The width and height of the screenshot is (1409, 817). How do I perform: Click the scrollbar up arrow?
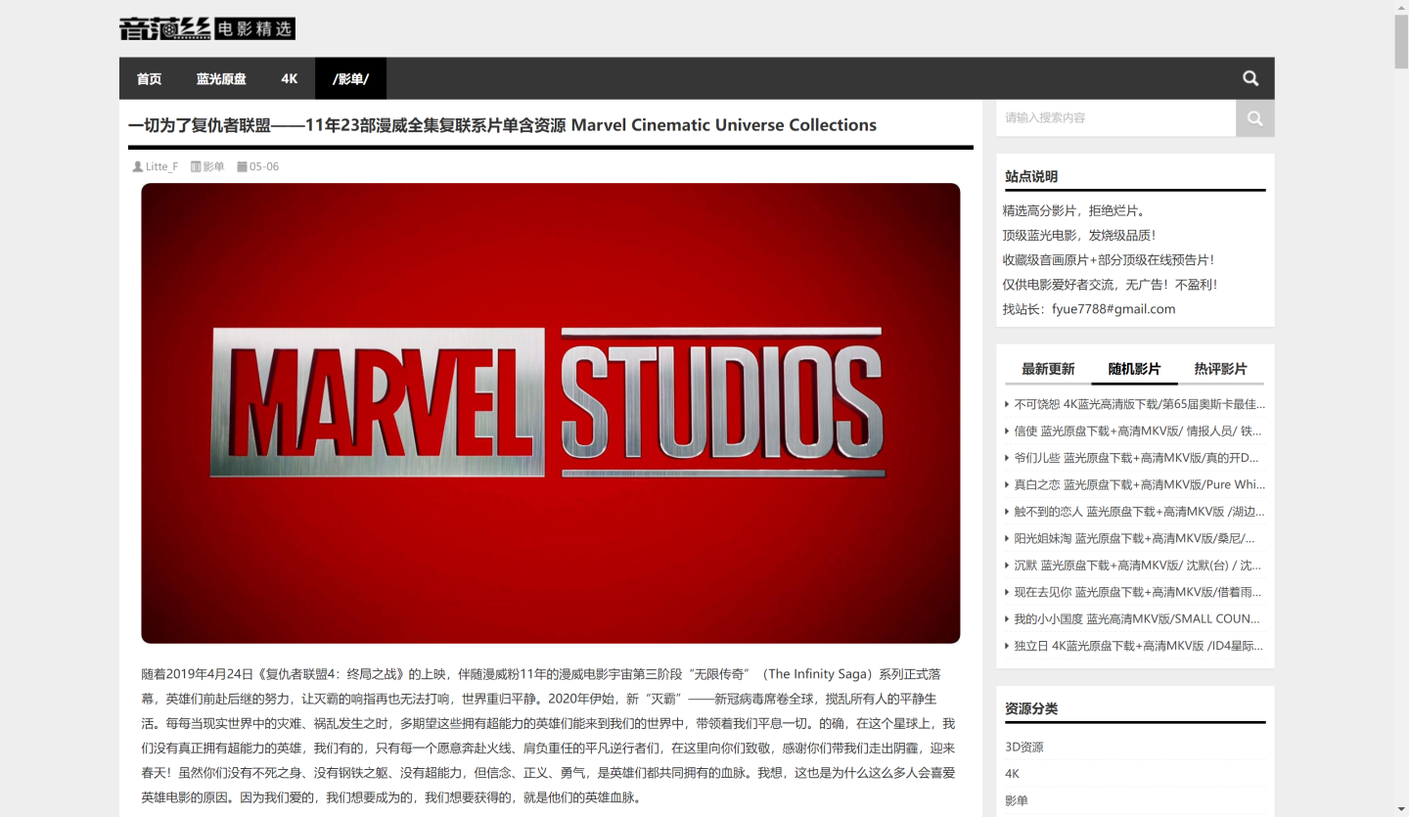click(x=1401, y=7)
